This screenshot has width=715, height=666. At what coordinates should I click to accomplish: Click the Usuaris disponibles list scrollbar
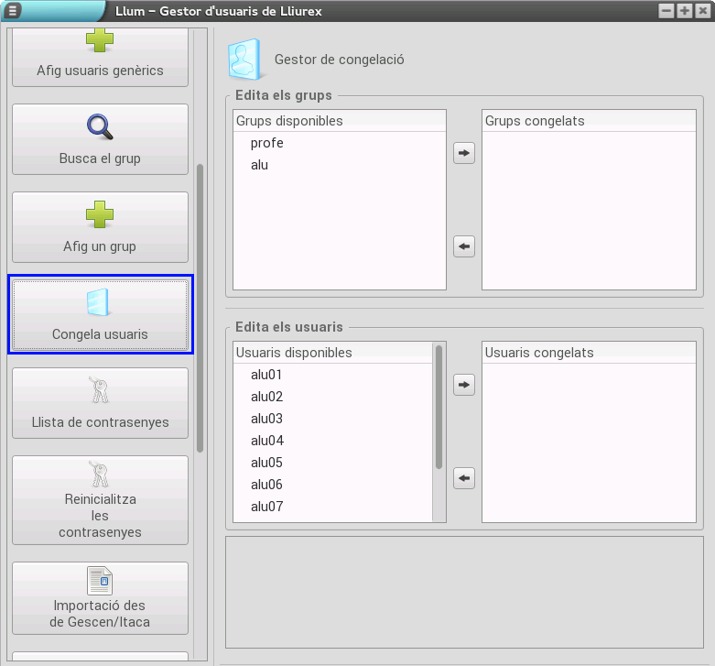(439, 408)
